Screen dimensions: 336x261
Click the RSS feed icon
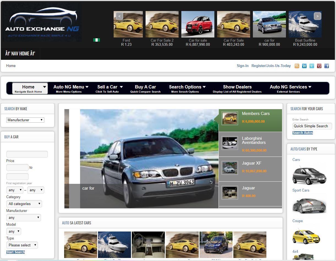pyautogui.click(x=297, y=66)
